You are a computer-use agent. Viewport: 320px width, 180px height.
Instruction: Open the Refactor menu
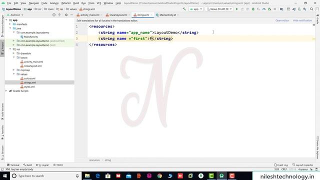point(66,3)
